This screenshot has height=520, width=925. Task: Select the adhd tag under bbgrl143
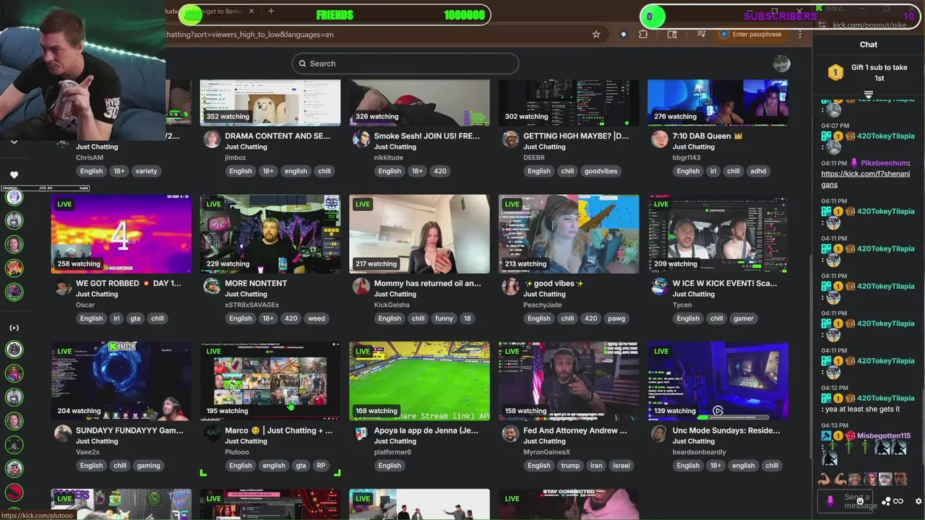pos(757,171)
